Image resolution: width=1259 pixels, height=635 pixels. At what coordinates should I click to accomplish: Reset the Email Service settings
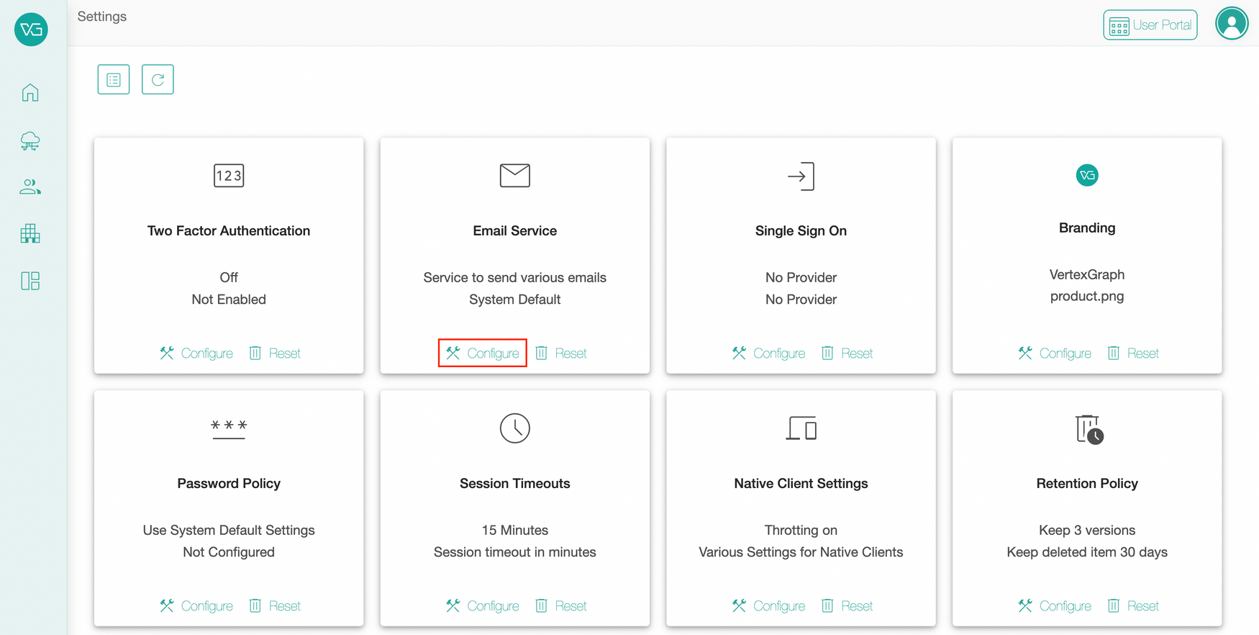coord(561,353)
